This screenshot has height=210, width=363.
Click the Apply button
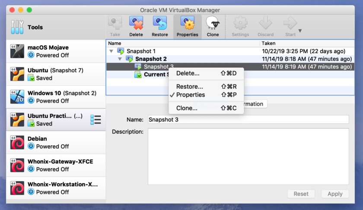pos(335,194)
